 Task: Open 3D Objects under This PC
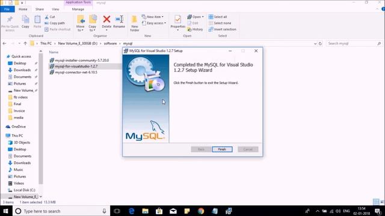[19, 142]
